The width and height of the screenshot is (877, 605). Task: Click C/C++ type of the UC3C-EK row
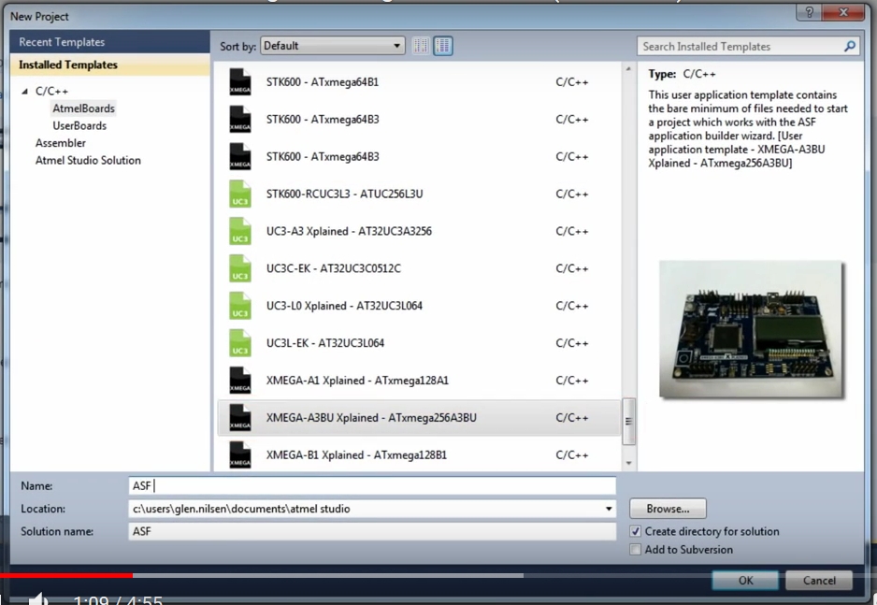click(x=571, y=269)
